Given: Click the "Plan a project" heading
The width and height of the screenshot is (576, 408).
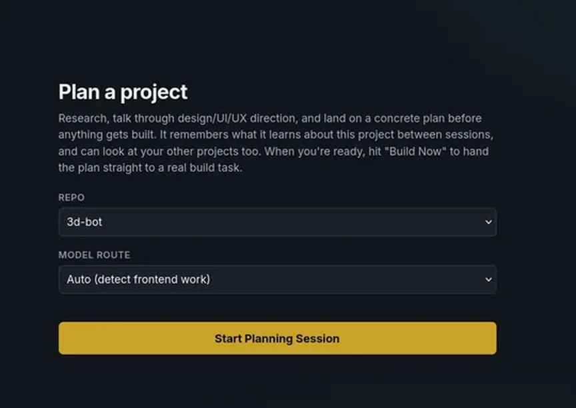Looking at the screenshot, I should pyautogui.click(x=123, y=92).
